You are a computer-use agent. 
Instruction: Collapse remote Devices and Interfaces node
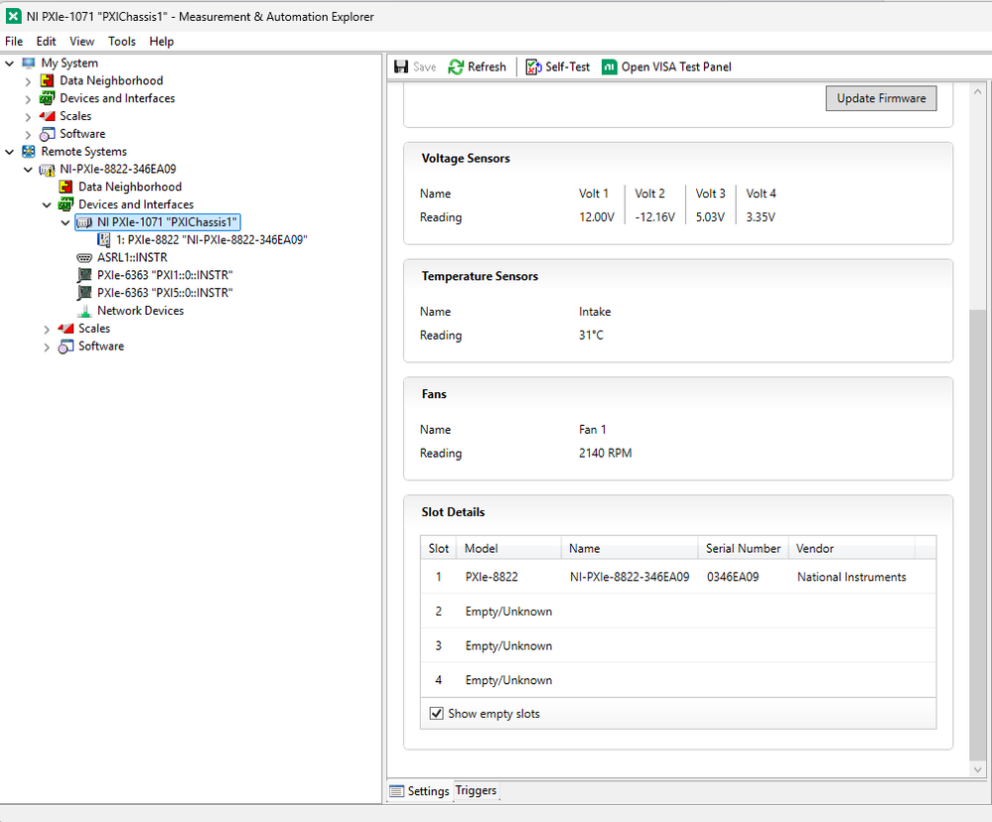click(x=47, y=205)
